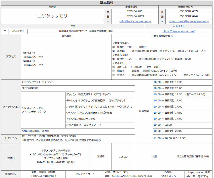Image resolution: width=214 pixels, height=178 pixels.
Task: Select the 現地連絡先 header cell
Action: click(x=131, y=7)
